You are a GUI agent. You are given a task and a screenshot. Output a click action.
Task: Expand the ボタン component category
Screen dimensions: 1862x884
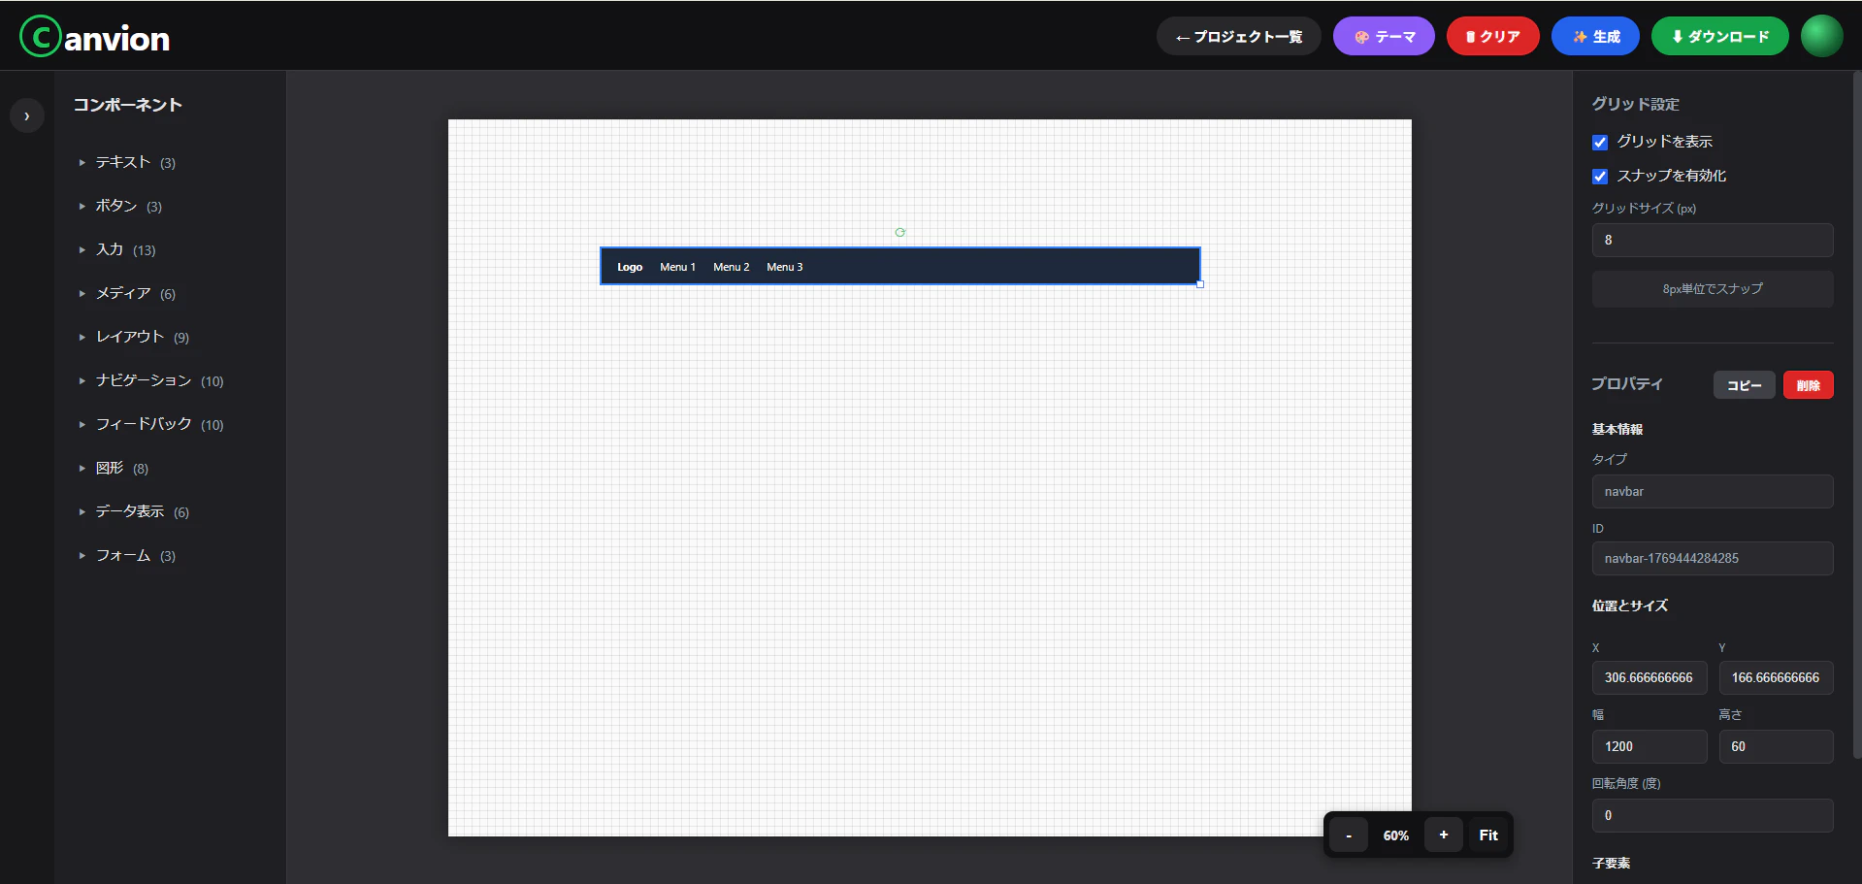120,206
